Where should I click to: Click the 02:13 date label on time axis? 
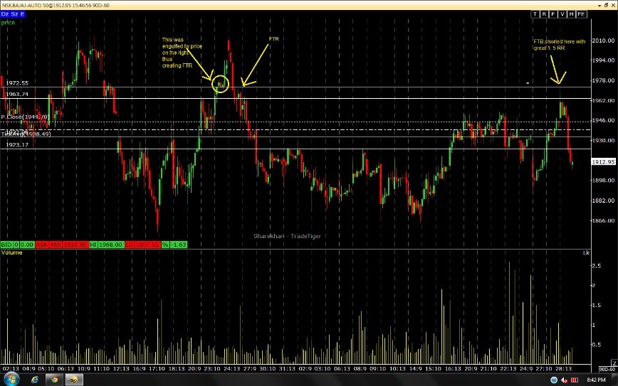point(10,369)
